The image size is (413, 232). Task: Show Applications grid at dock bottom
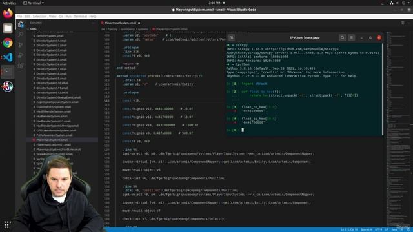(7, 224)
